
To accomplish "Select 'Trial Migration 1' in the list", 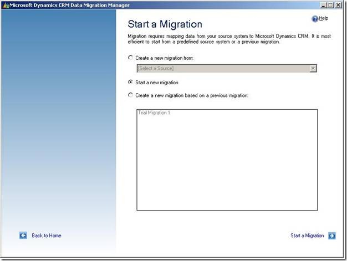I will pos(154,113).
